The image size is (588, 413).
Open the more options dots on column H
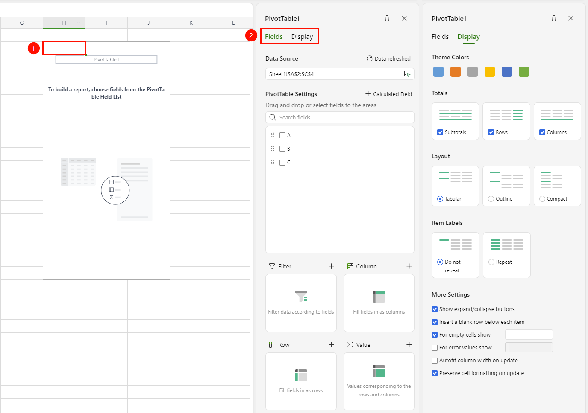(80, 23)
